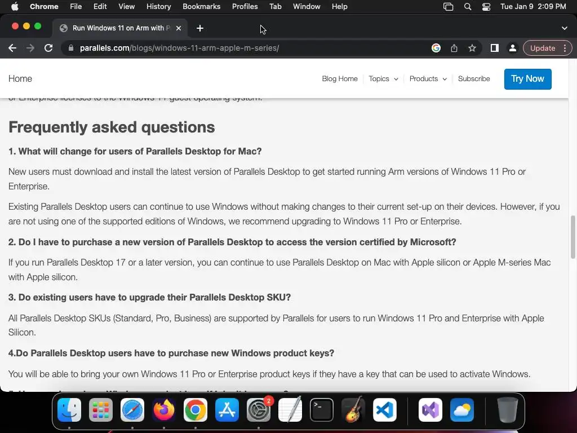Open Visual Studio Code from the Dock
This screenshot has width=577, height=433.
pos(384,410)
